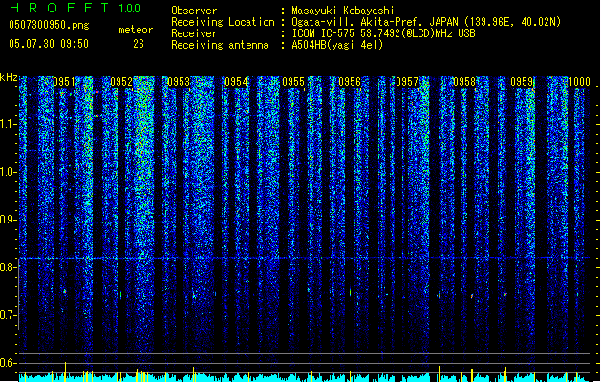Select location text Ogata-vill. Akita-Pref. JAPAN
601x382 pixels.
coord(375,22)
